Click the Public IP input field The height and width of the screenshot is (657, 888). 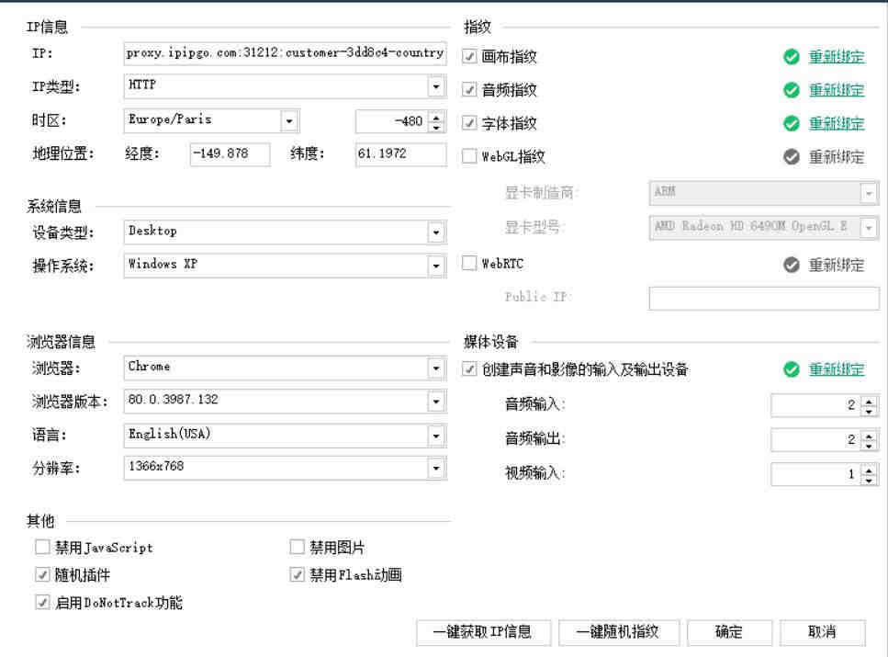click(763, 298)
